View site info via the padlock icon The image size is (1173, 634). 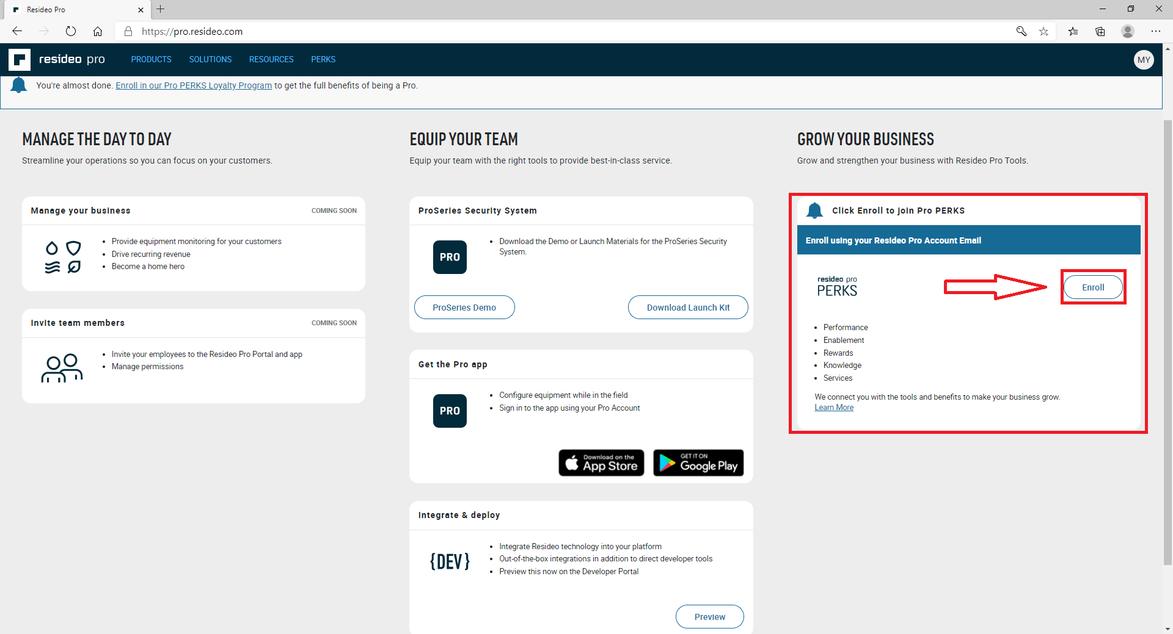point(128,31)
